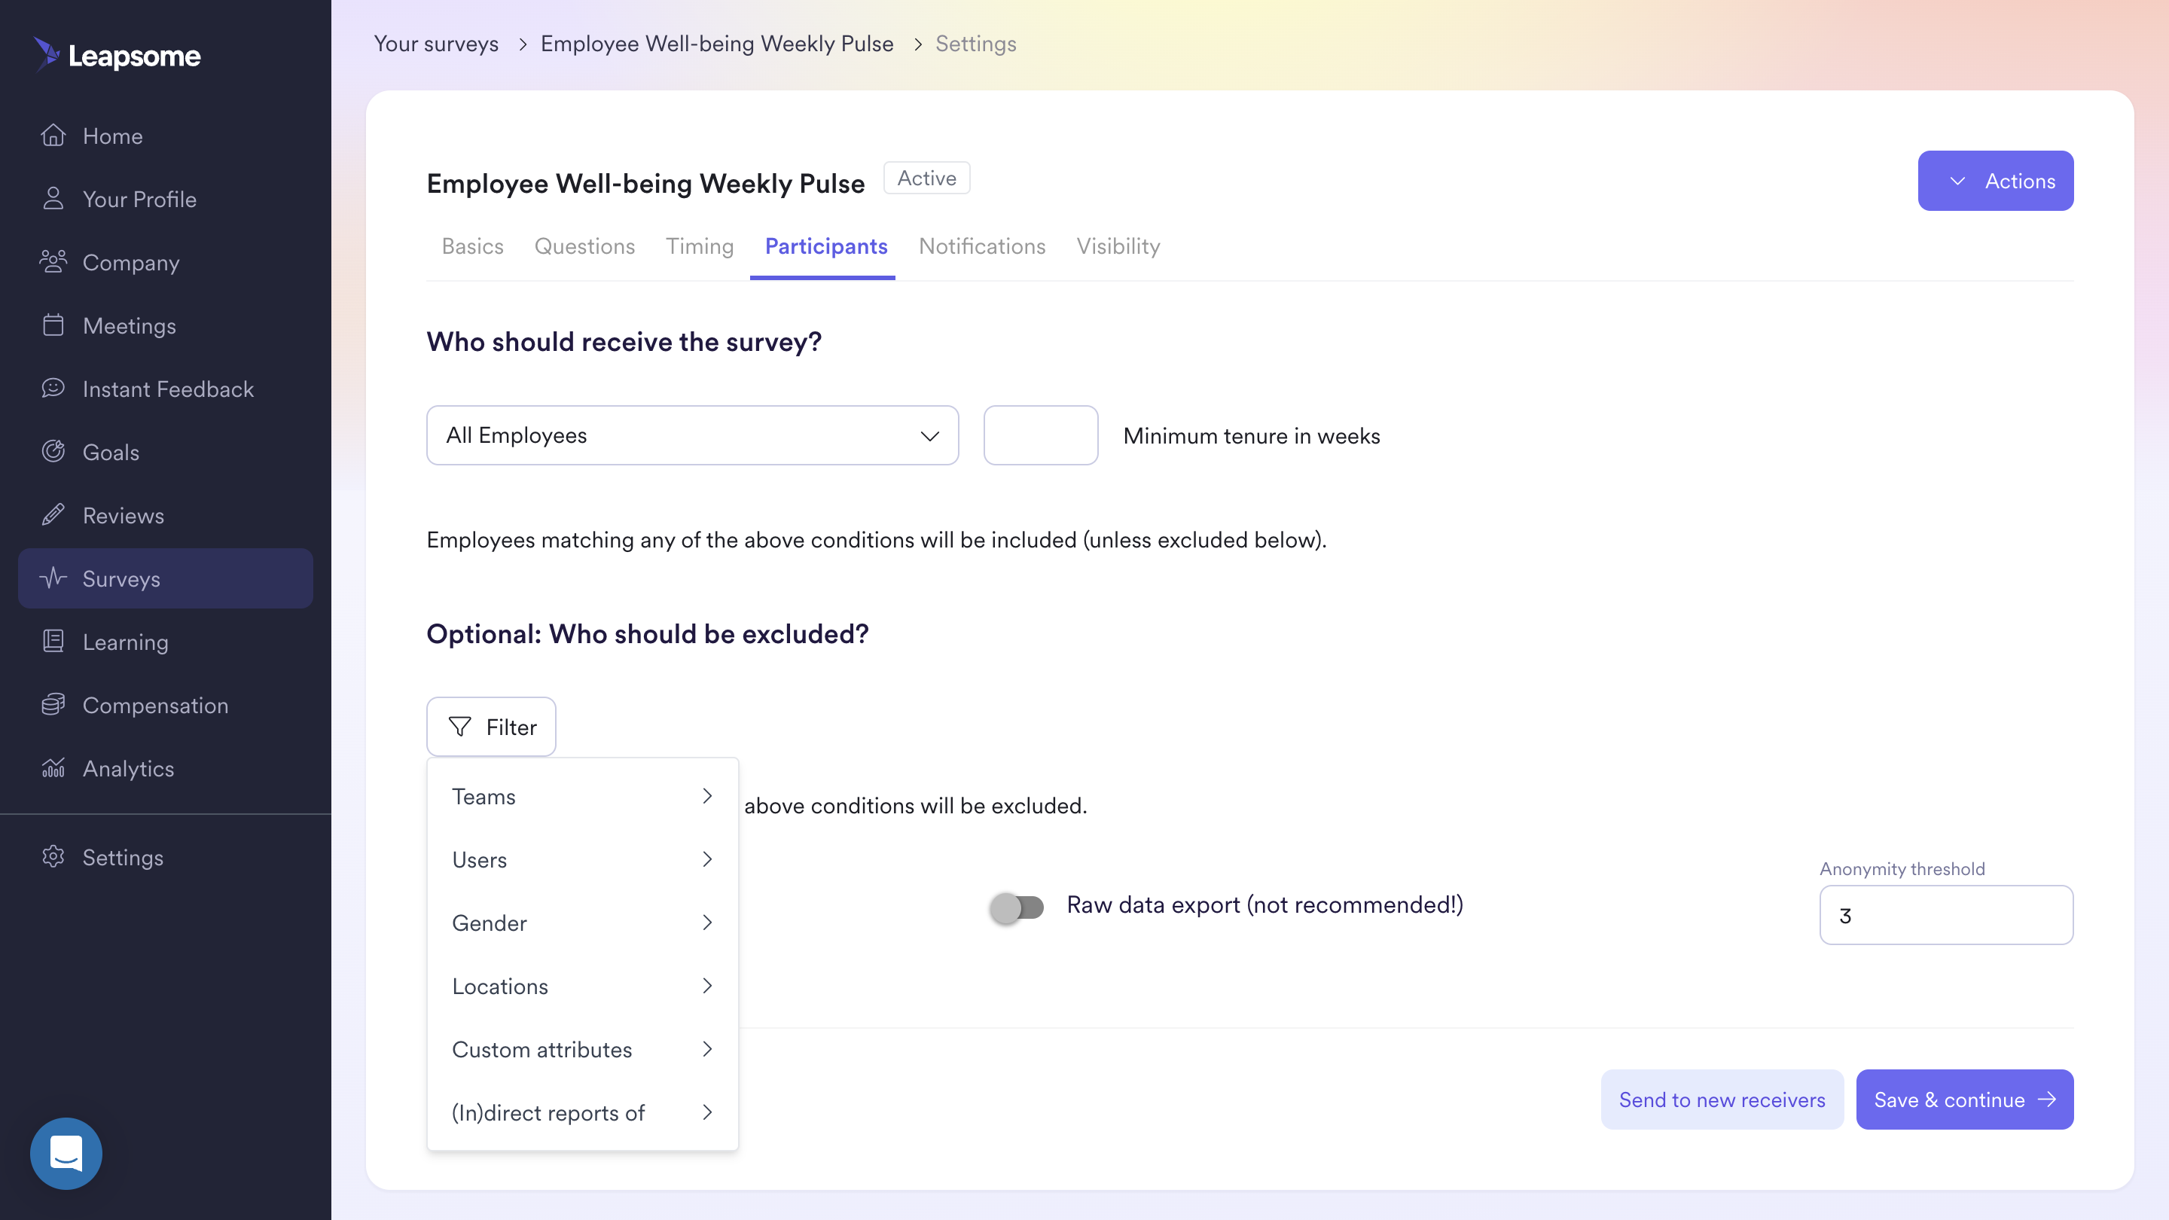Open Employee Well-being Weekly Pulse breadcrumb

coord(716,44)
